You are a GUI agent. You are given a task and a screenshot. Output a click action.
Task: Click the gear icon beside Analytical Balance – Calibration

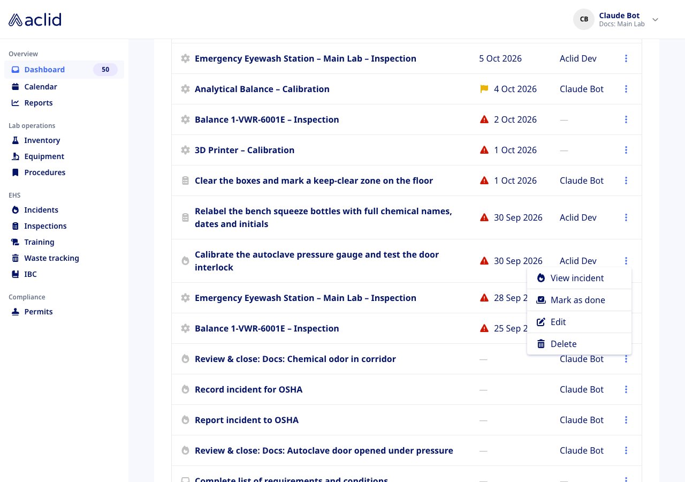[185, 89]
